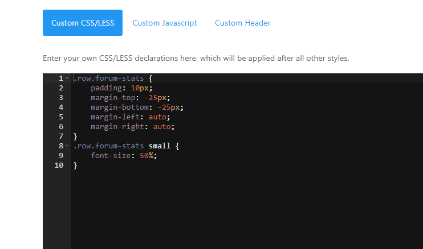
Task: Select the Custom Header tab
Action: pos(242,23)
